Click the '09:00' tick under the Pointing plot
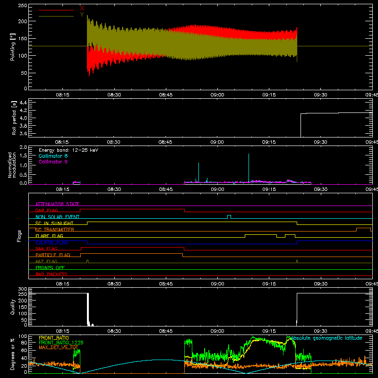 point(217,95)
